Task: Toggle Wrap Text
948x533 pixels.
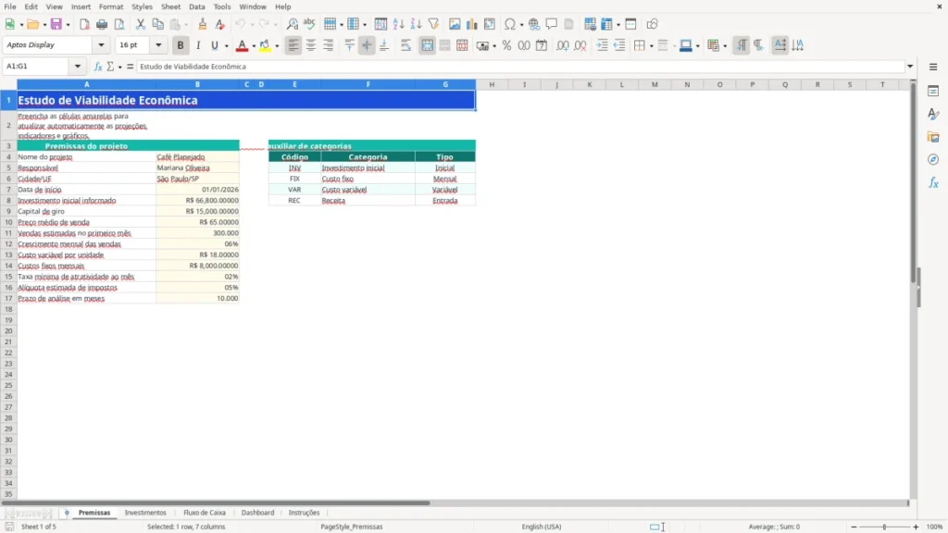Action: click(x=405, y=45)
